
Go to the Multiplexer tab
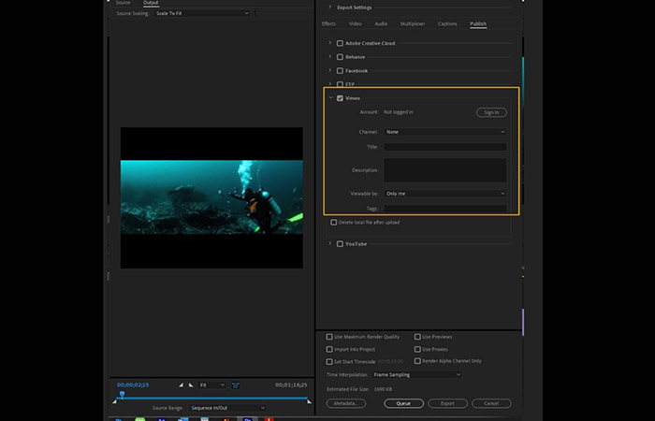pos(413,23)
